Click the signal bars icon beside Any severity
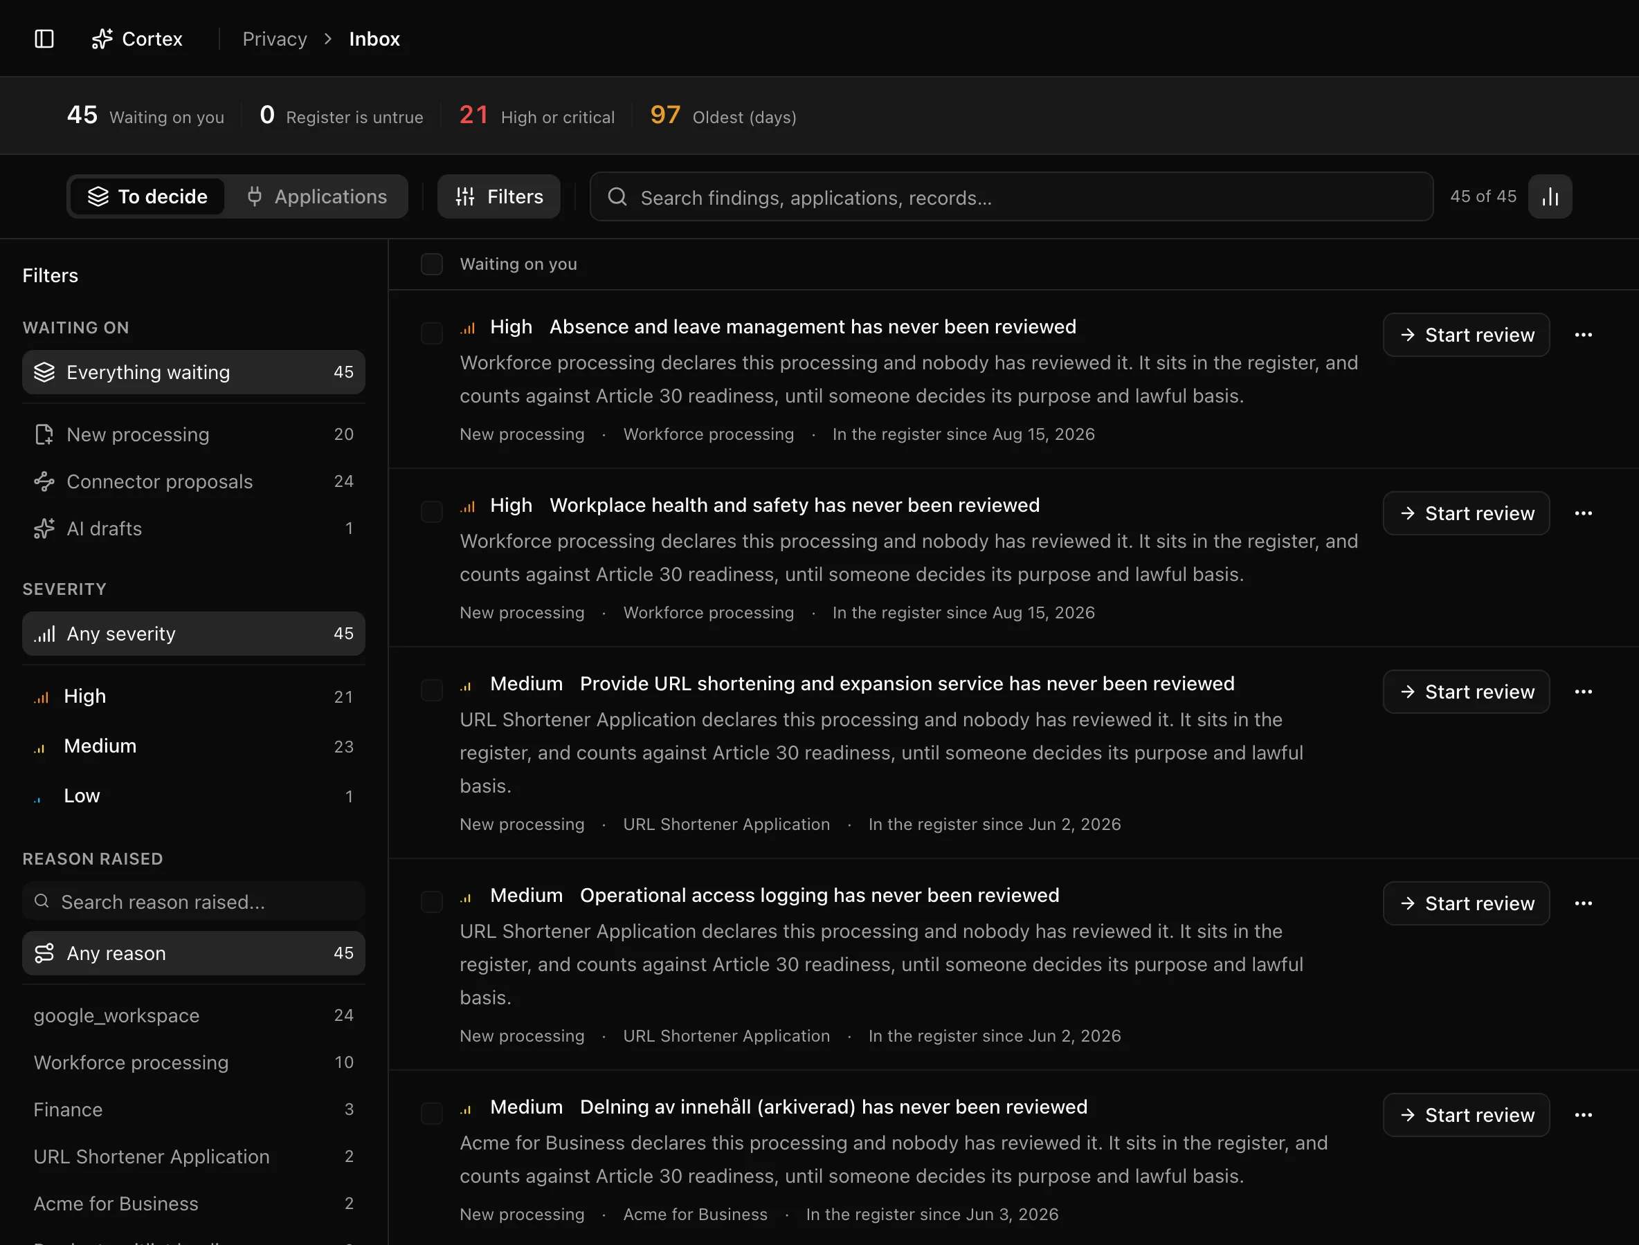The height and width of the screenshot is (1245, 1639). tap(44, 634)
